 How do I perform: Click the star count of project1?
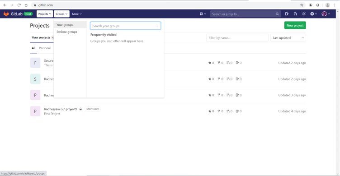(211, 111)
